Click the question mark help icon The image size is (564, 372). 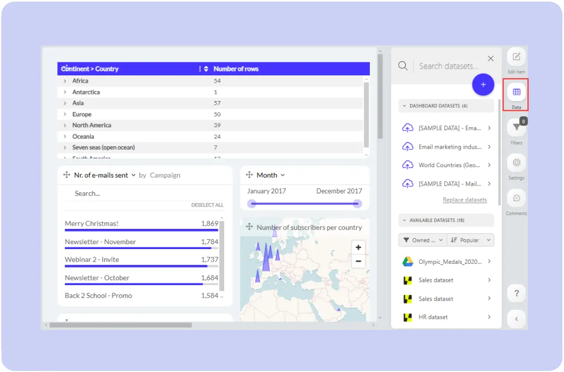[x=516, y=293]
